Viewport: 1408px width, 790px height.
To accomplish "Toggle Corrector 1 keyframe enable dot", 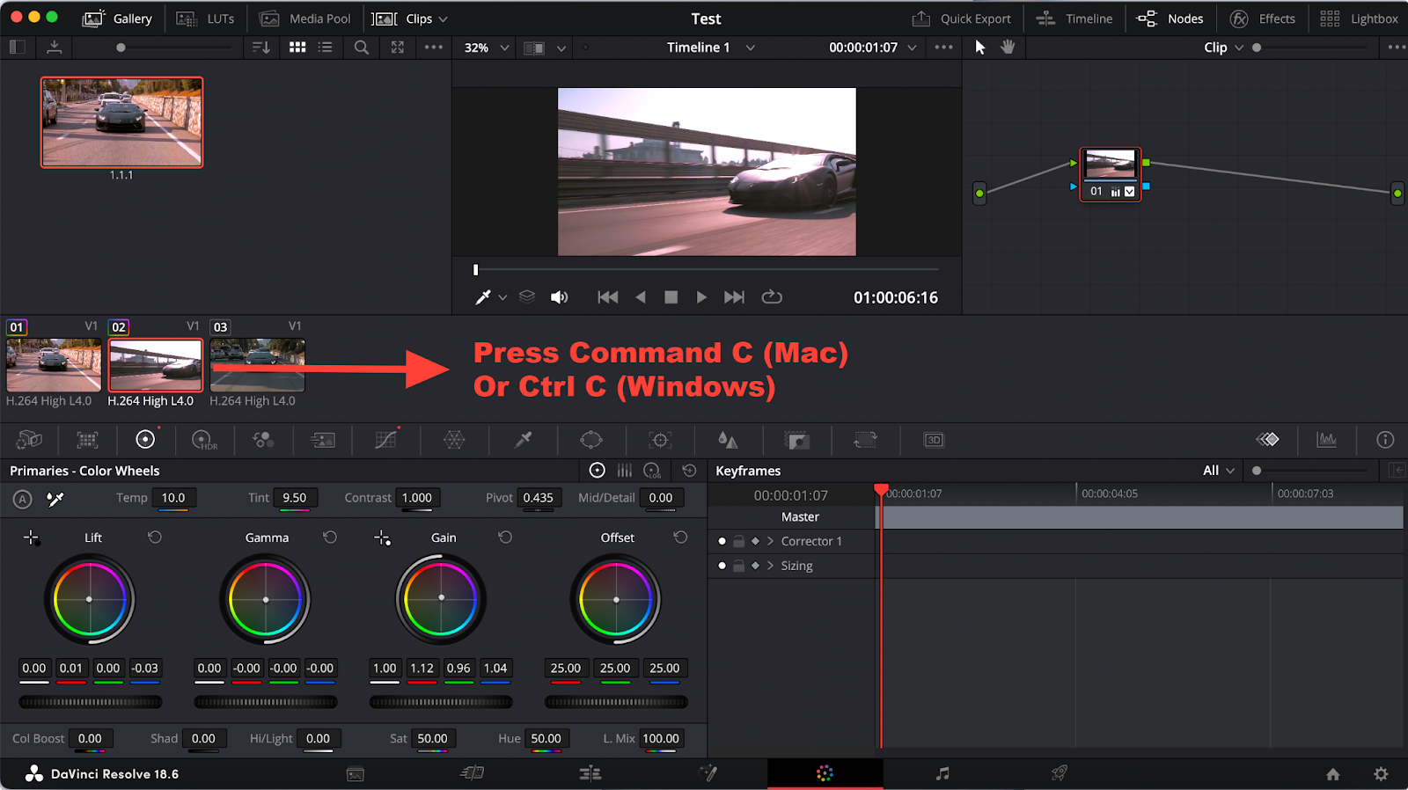I will click(722, 541).
